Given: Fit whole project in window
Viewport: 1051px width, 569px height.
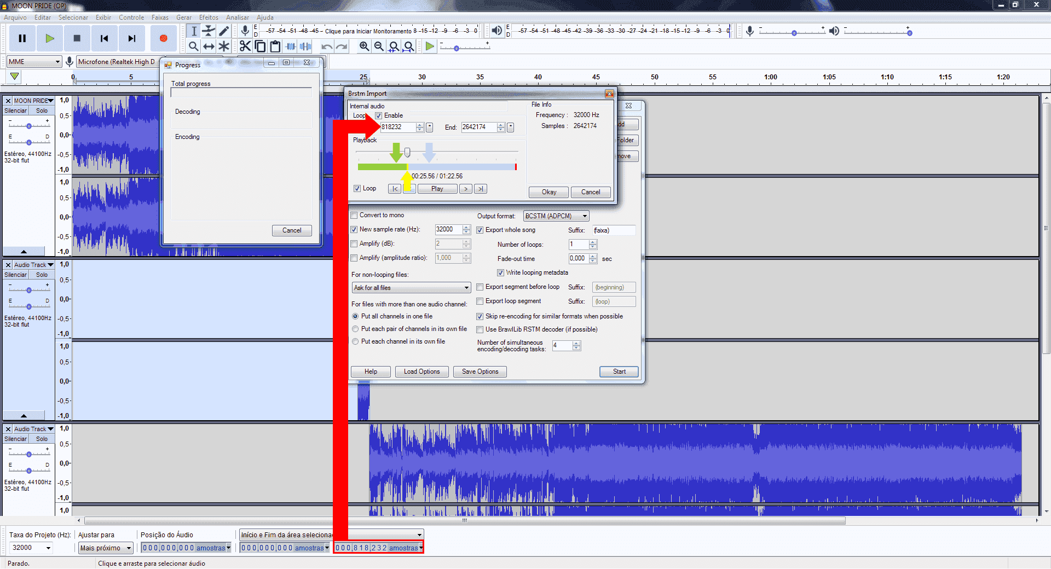Looking at the screenshot, I should pos(408,47).
